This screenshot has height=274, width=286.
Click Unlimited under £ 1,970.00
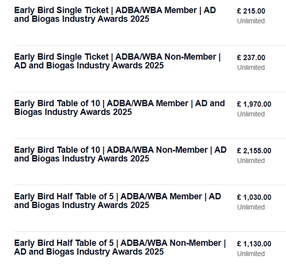(251, 114)
